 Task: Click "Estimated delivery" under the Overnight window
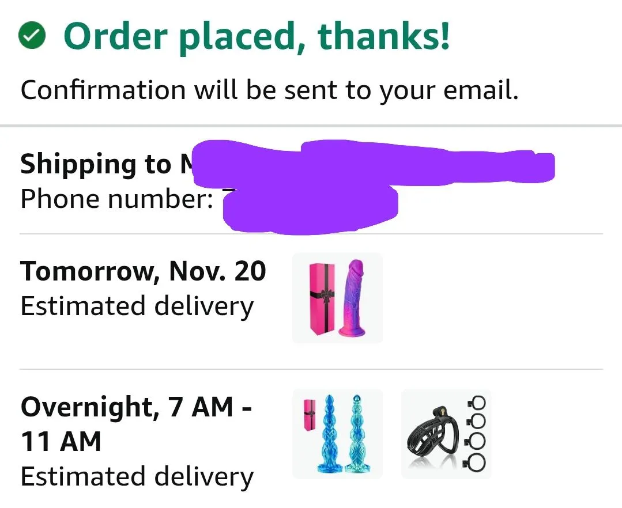(x=137, y=477)
